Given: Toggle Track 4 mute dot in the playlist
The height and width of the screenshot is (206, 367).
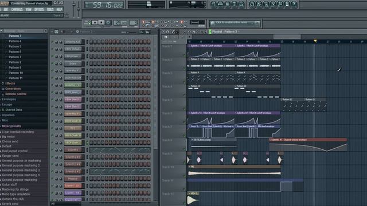Looking at the screenshot, I should pos(184,95).
